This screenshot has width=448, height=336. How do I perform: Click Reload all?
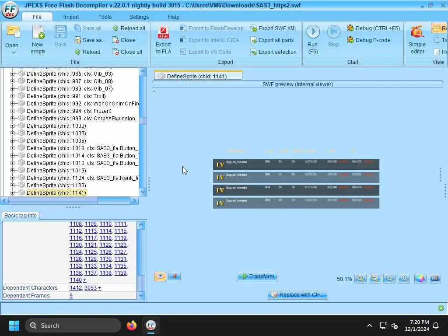[x=129, y=28]
